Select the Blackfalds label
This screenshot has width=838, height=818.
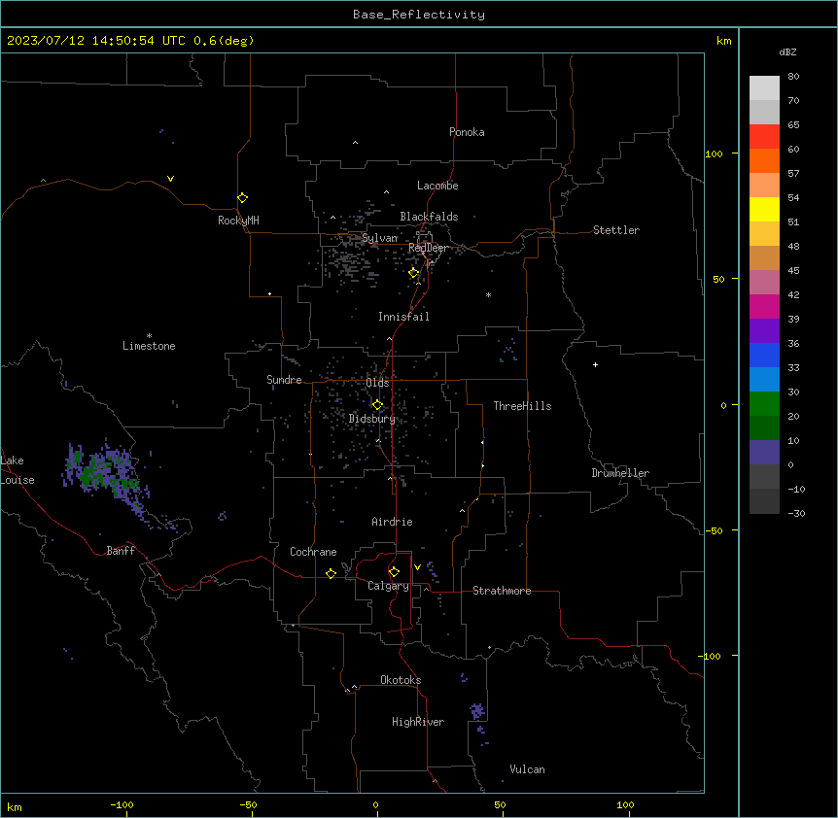pos(429,217)
